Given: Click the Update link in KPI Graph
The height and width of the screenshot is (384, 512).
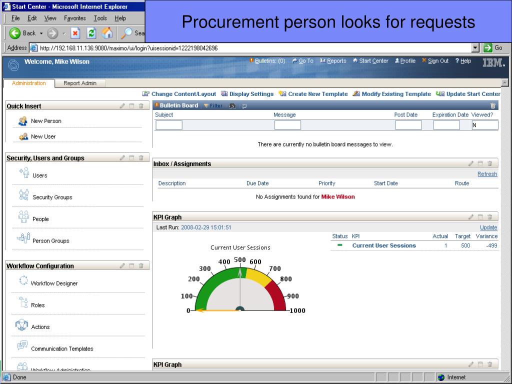Looking at the screenshot, I should (488, 227).
